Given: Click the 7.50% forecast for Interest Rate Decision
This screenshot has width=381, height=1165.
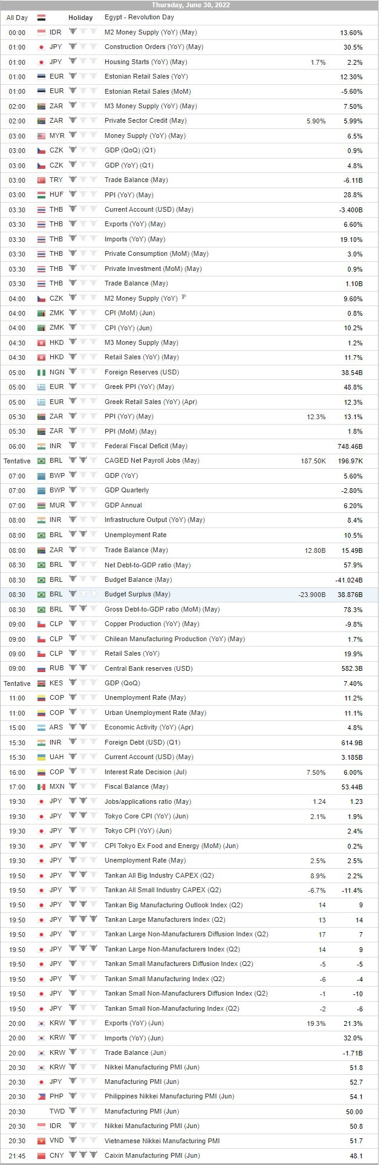Looking at the screenshot, I should 316,772.
